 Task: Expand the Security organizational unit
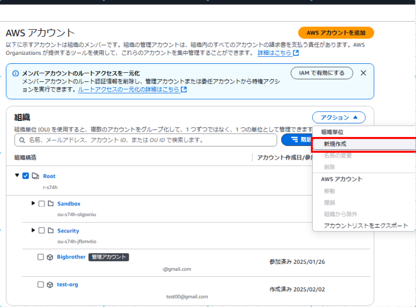pos(33,230)
